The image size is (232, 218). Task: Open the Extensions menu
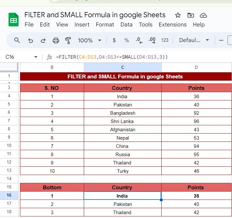172,25
